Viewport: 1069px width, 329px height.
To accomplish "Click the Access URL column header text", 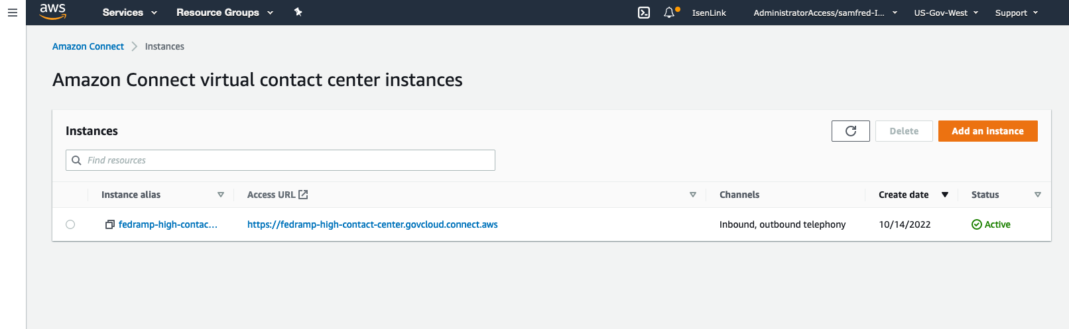I will coord(271,195).
